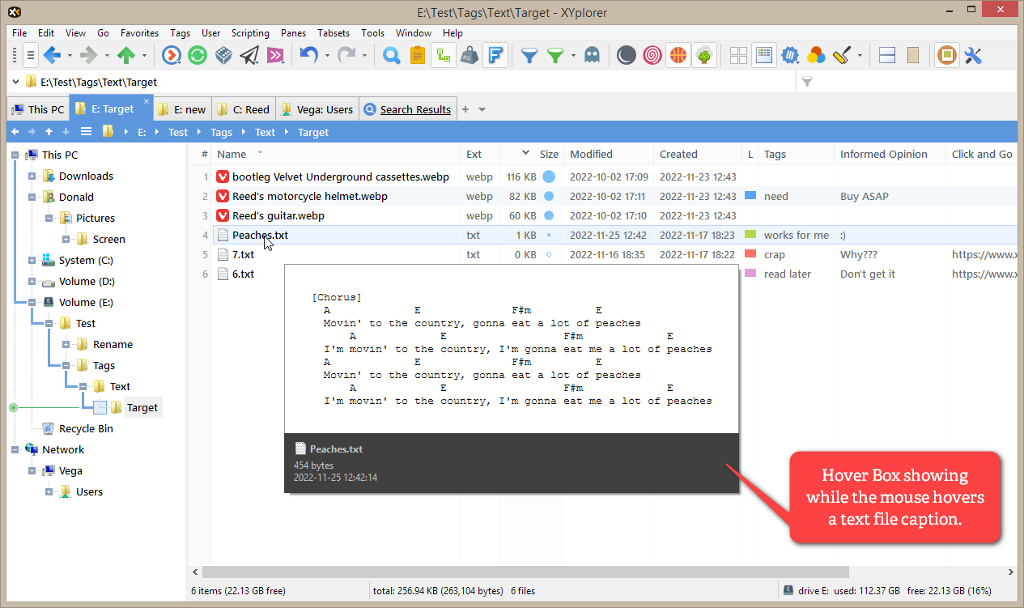
Task: Click the paper plane icon in the toolbar
Action: [250, 55]
